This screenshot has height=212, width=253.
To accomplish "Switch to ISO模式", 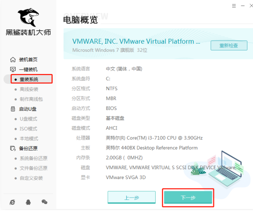I will pos(29,129).
